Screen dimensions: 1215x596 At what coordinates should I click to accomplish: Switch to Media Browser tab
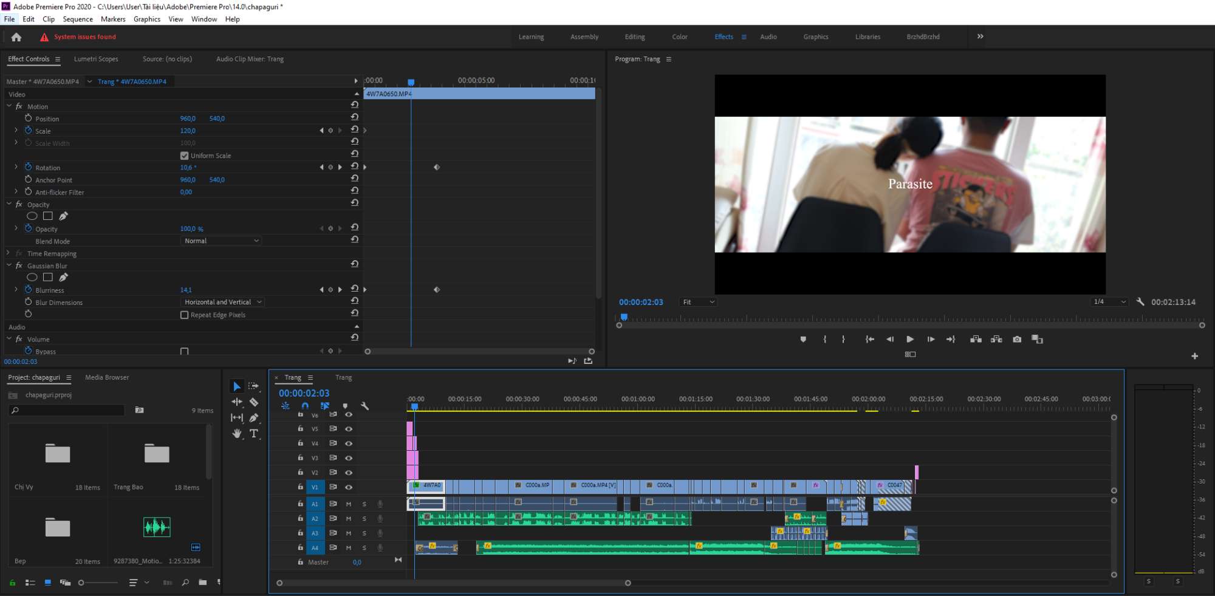107,377
